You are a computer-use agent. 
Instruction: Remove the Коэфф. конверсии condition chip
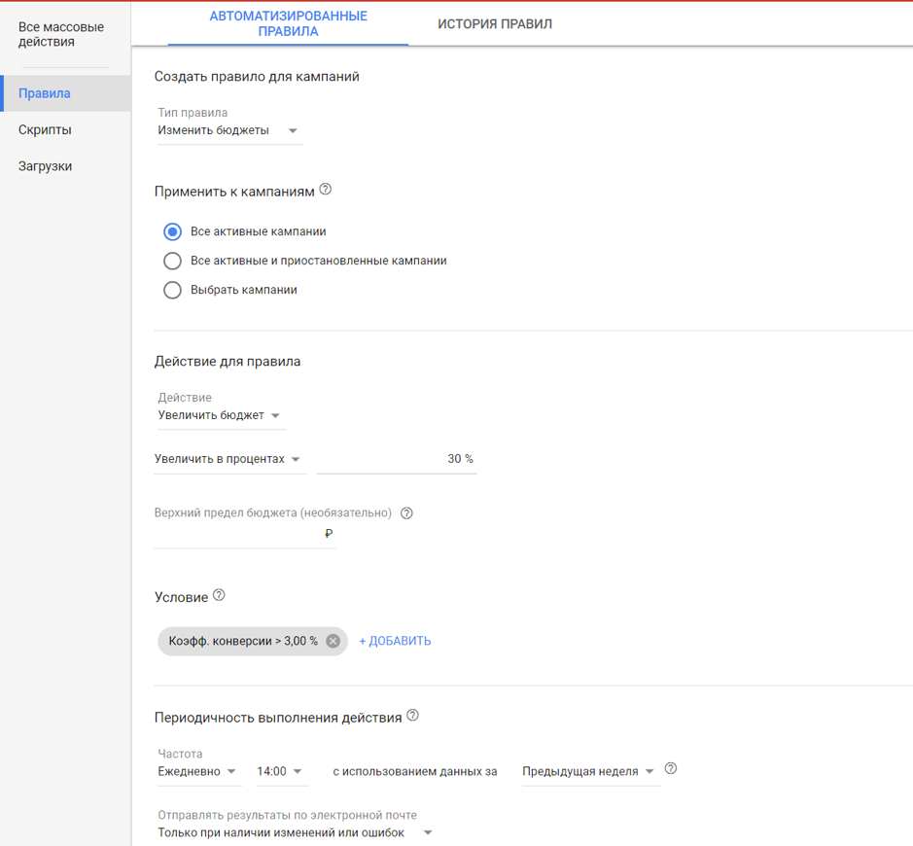(334, 641)
